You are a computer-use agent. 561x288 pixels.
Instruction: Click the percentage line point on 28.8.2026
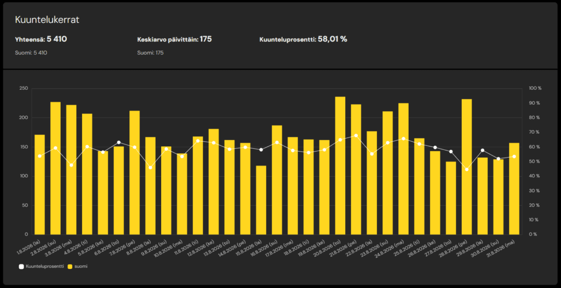[467, 169]
